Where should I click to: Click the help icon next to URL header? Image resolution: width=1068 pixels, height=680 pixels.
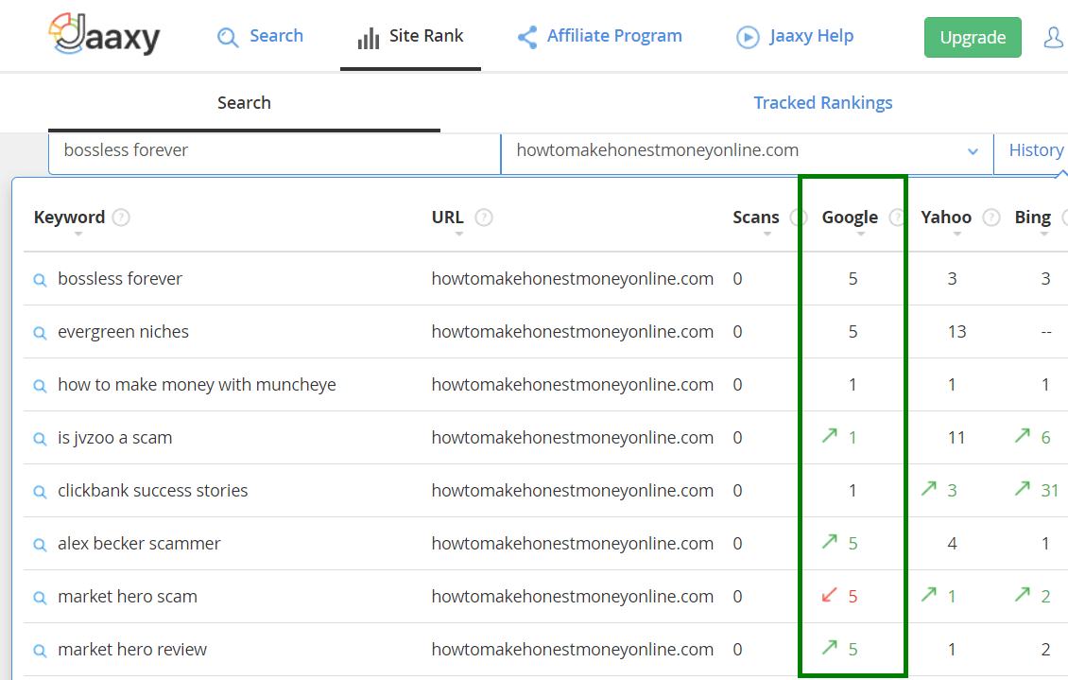[484, 218]
